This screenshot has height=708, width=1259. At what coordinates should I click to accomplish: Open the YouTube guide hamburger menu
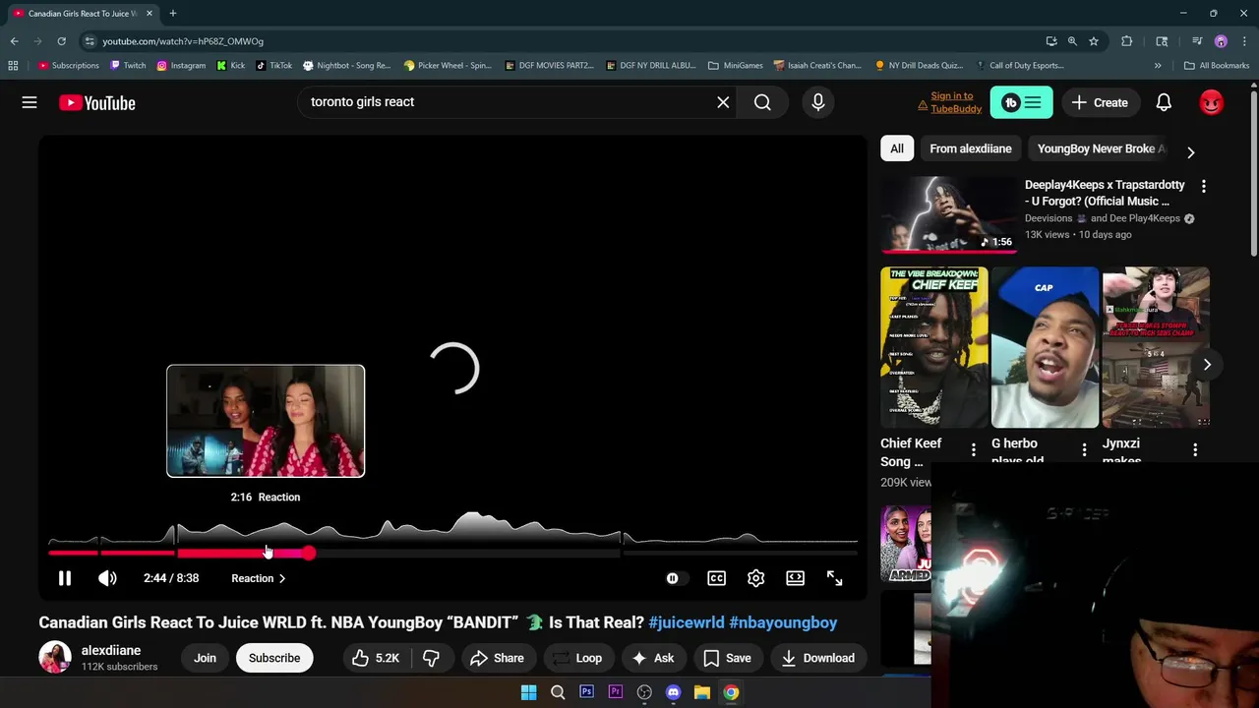[30, 102]
